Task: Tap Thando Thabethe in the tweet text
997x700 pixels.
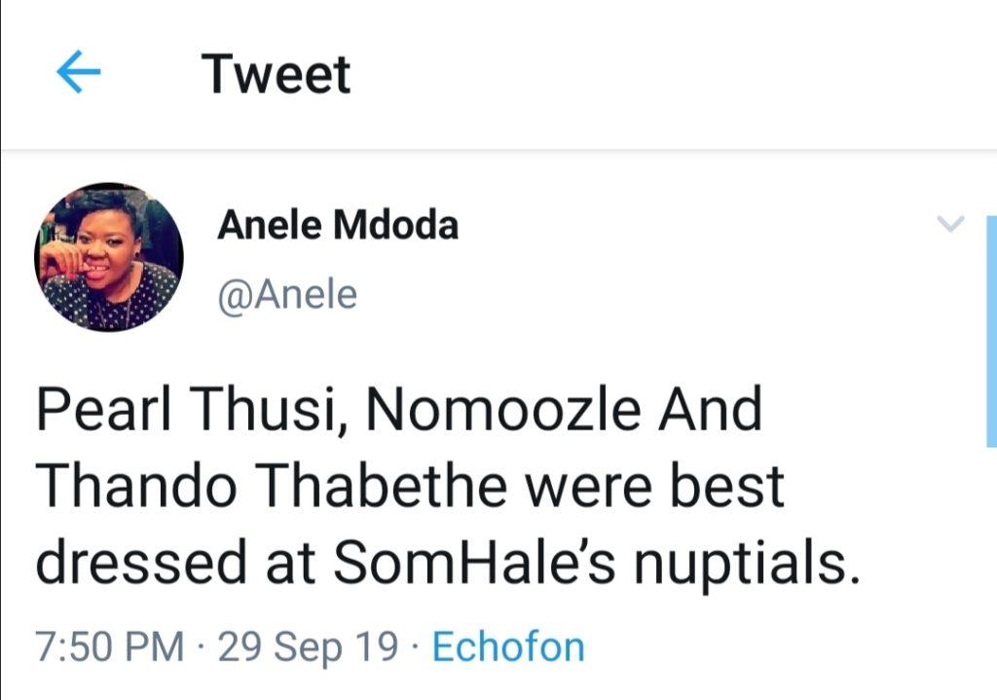Action: tap(272, 487)
